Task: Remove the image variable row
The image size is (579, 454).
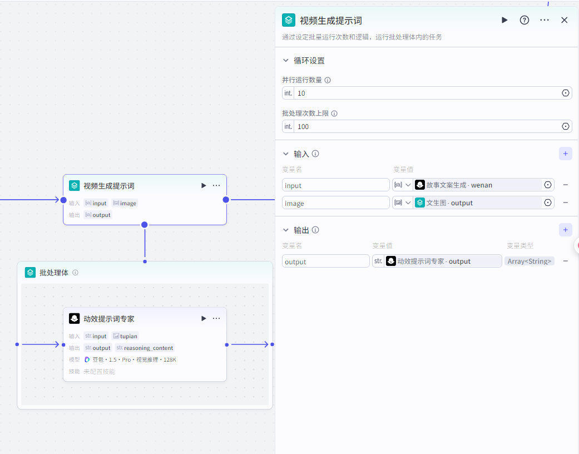Action: [x=565, y=203]
